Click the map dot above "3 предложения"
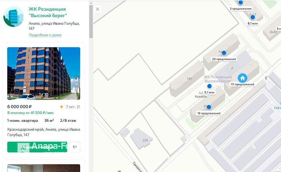This screenshot has height=172, width=281. pyautogui.click(x=241, y=2)
